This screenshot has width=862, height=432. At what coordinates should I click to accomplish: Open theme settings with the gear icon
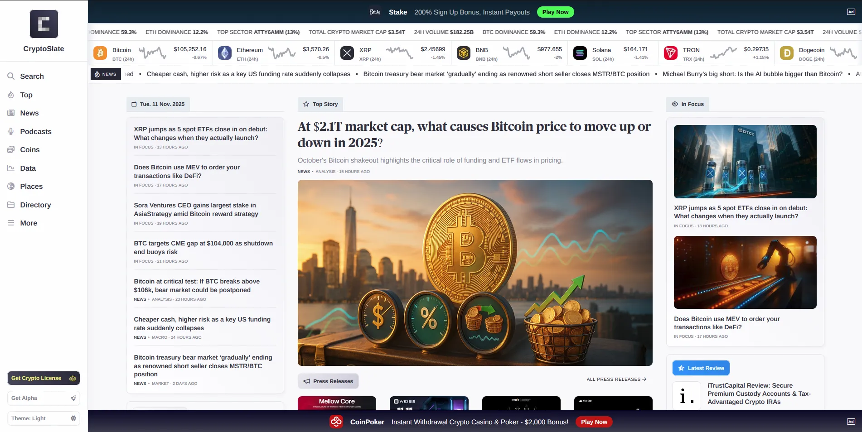click(73, 418)
